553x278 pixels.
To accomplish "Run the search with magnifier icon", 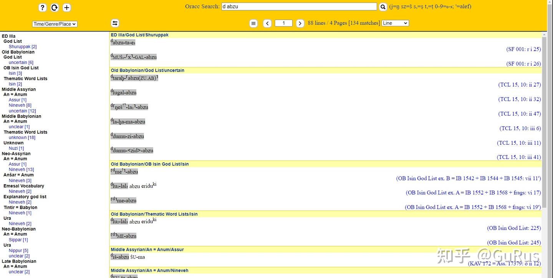I will click(x=383, y=7).
